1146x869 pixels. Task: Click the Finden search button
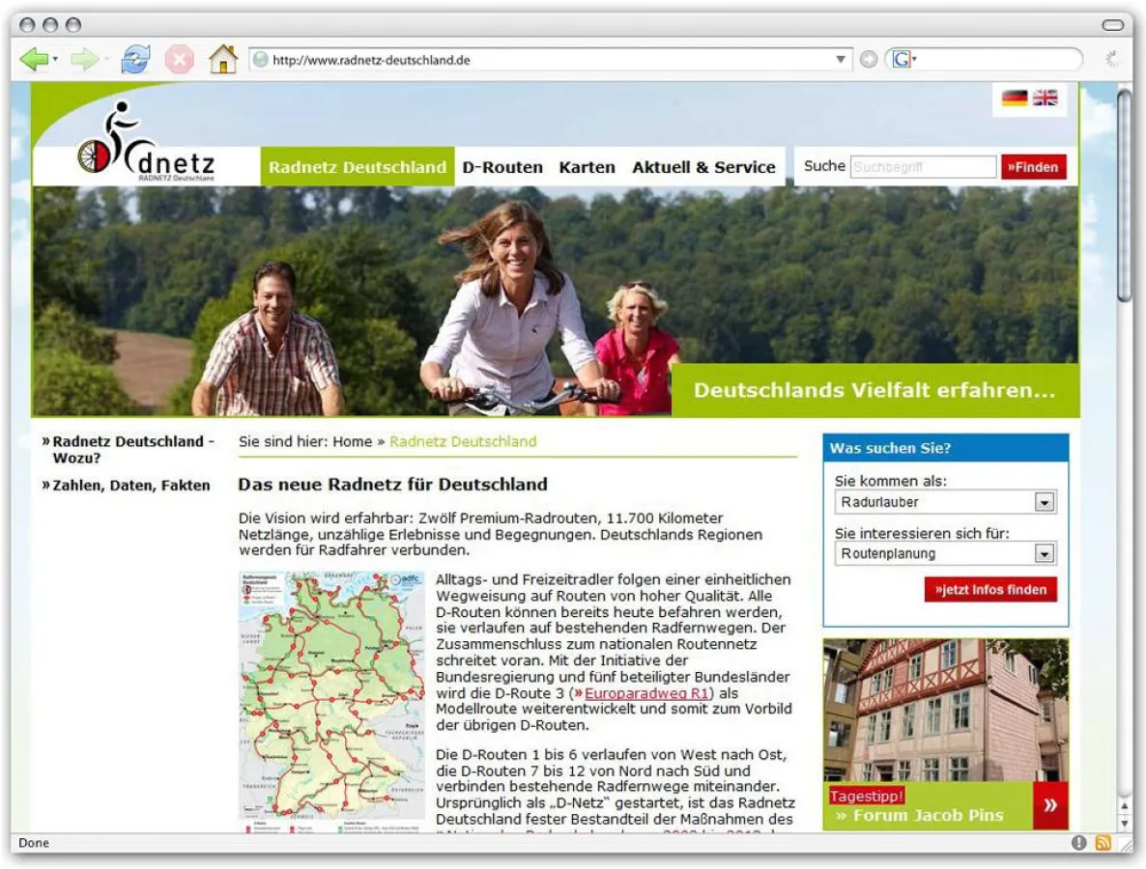[1034, 166]
